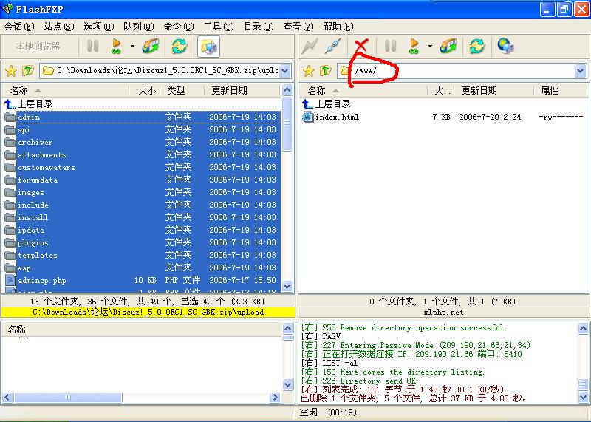
Task: Click left file list scroll down arrow
Action: [x=287, y=287]
